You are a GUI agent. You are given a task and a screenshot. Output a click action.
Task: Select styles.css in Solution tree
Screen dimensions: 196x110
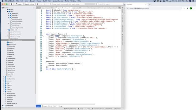click(x=12, y=54)
